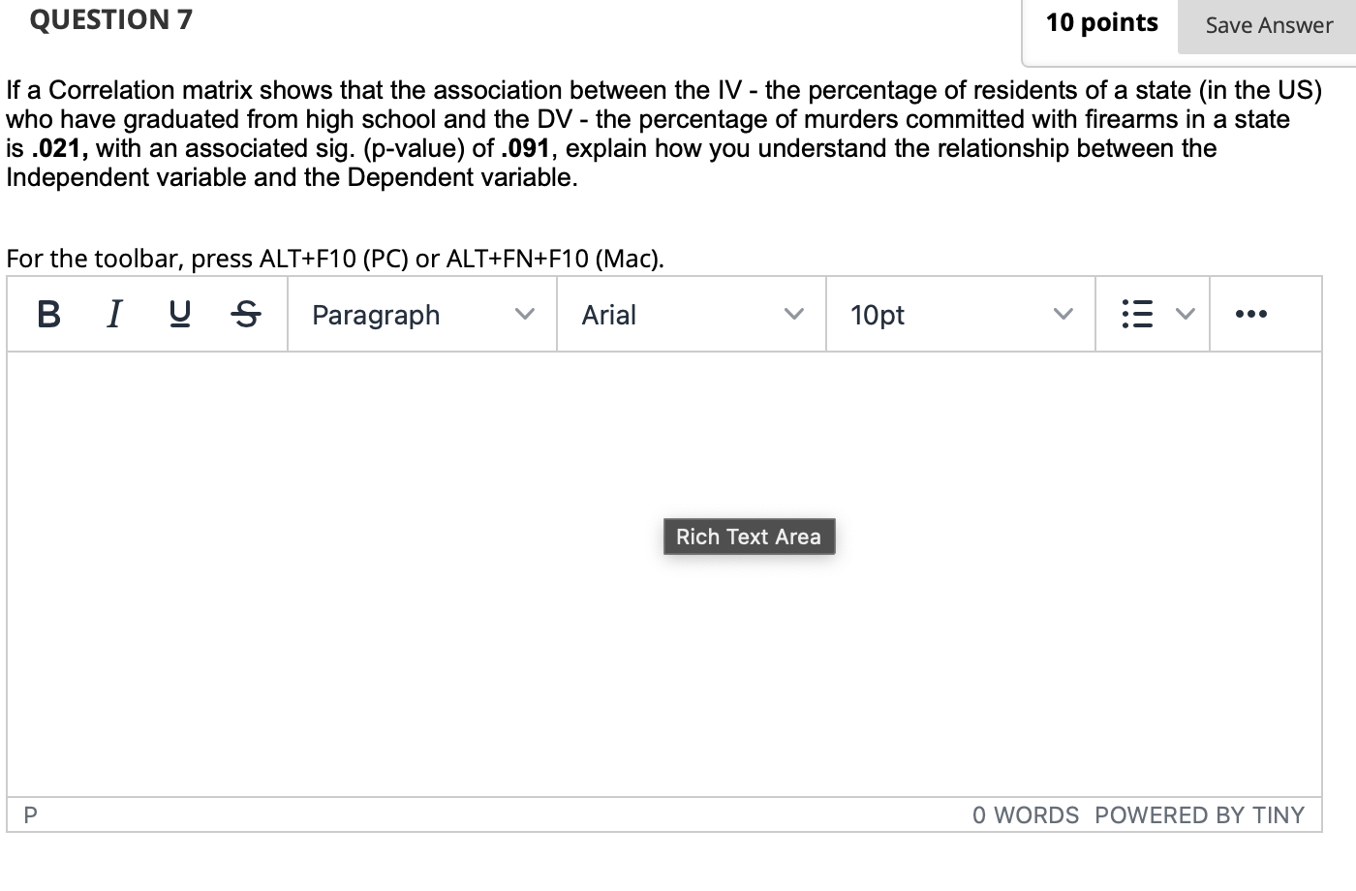Screen dimensions: 1356x891
Task: Open the ellipsis More toolbar options icon
Action: 1252,314
